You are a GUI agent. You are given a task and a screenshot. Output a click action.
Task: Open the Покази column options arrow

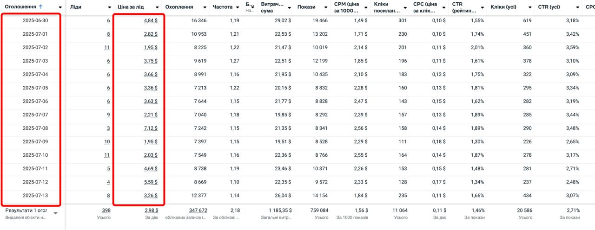pos(326,7)
